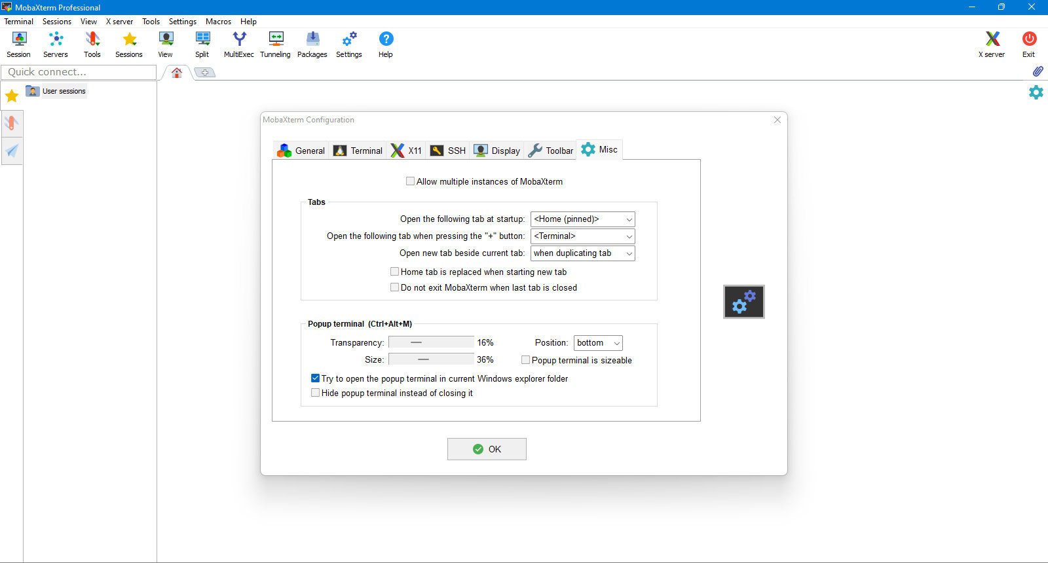Viewport: 1048px width, 563px height.
Task: Confirm settings with the OK button
Action: click(487, 449)
